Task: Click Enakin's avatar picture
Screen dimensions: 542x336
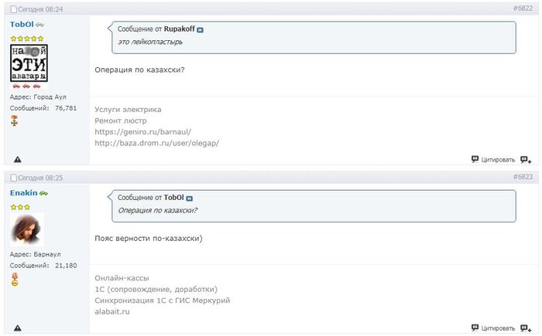Action: point(27,229)
